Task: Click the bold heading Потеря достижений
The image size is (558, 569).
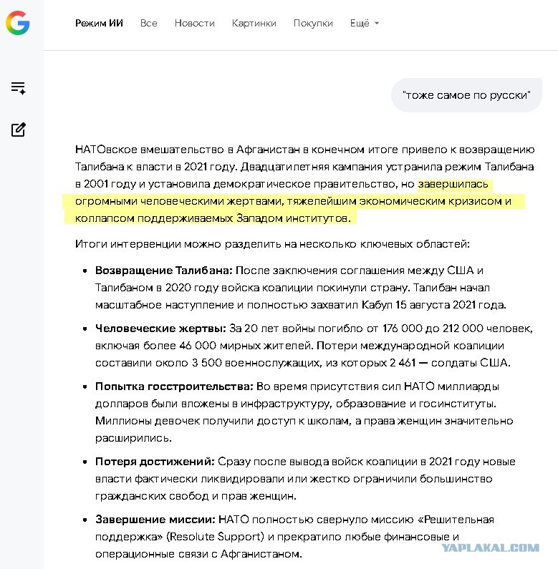Action: (155, 462)
